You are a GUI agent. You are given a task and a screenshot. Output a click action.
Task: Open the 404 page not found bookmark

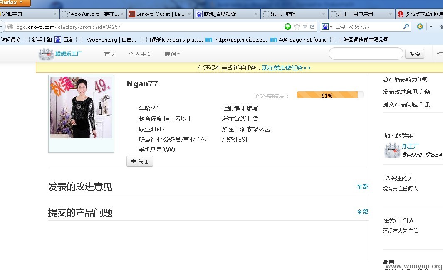coord(299,40)
